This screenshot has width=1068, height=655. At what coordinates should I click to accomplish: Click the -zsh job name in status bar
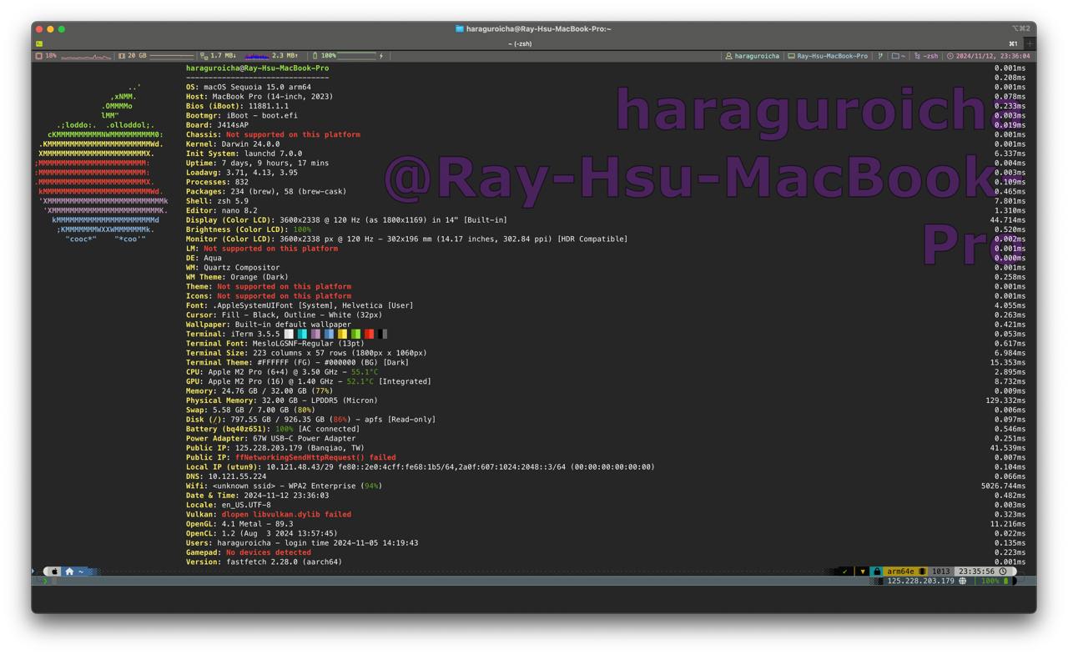(930, 56)
